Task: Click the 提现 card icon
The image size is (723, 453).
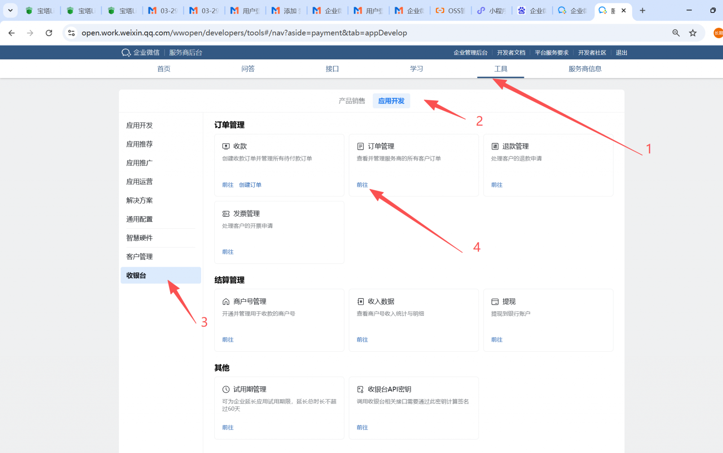Action: 495,301
